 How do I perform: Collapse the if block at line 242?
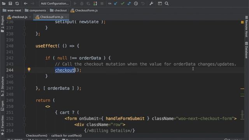[x=24, y=58]
